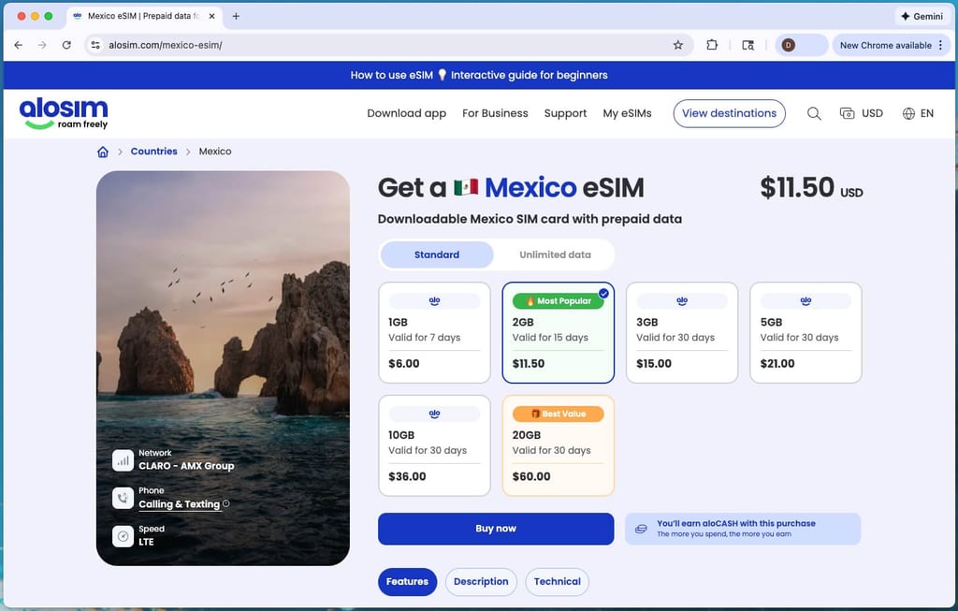Image resolution: width=958 pixels, height=611 pixels.
Task: Go home via breadcrumb house icon
Action: click(x=103, y=152)
